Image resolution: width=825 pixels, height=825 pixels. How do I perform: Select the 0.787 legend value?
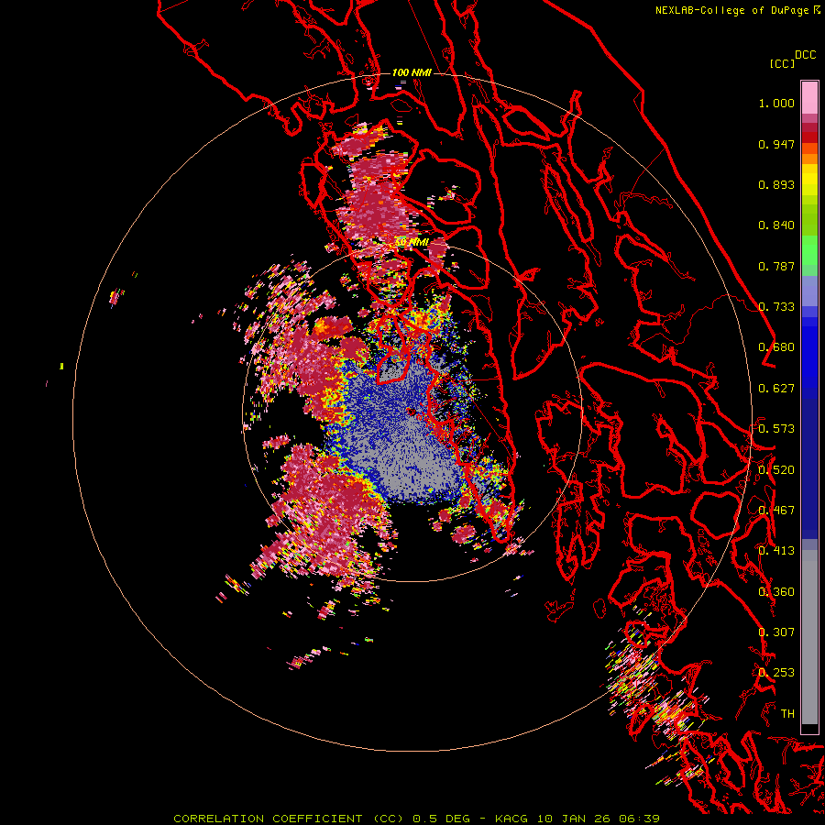tap(776, 266)
